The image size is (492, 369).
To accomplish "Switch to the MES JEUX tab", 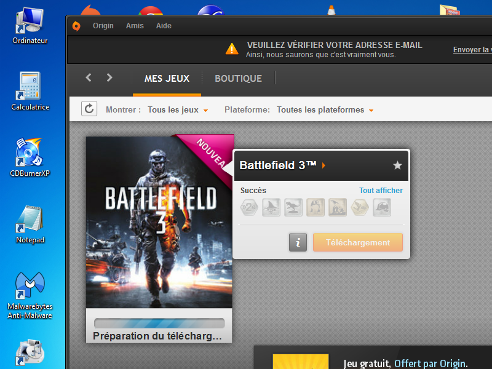I will 167,79.
